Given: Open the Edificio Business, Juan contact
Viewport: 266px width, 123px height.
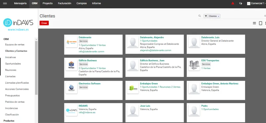Looking at the screenshot, I should [x=152, y=60].
